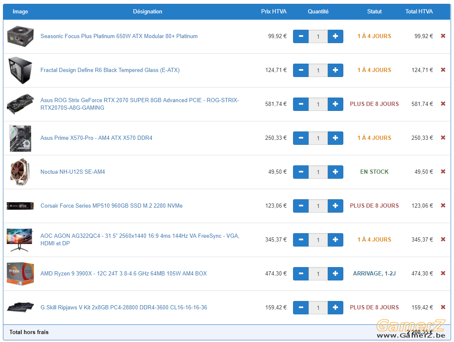Open Corsair Force Series MP510 product link

click(112, 206)
